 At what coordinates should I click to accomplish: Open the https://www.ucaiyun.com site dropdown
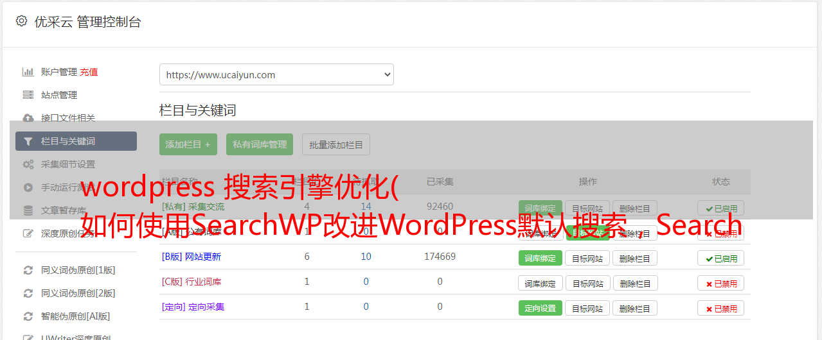point(276,74)
